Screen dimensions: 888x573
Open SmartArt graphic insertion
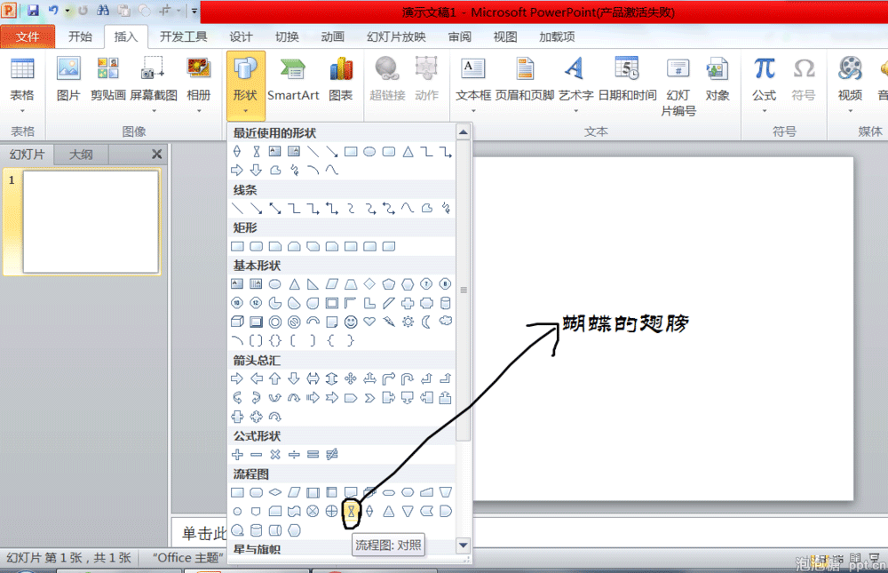(293, 82)
